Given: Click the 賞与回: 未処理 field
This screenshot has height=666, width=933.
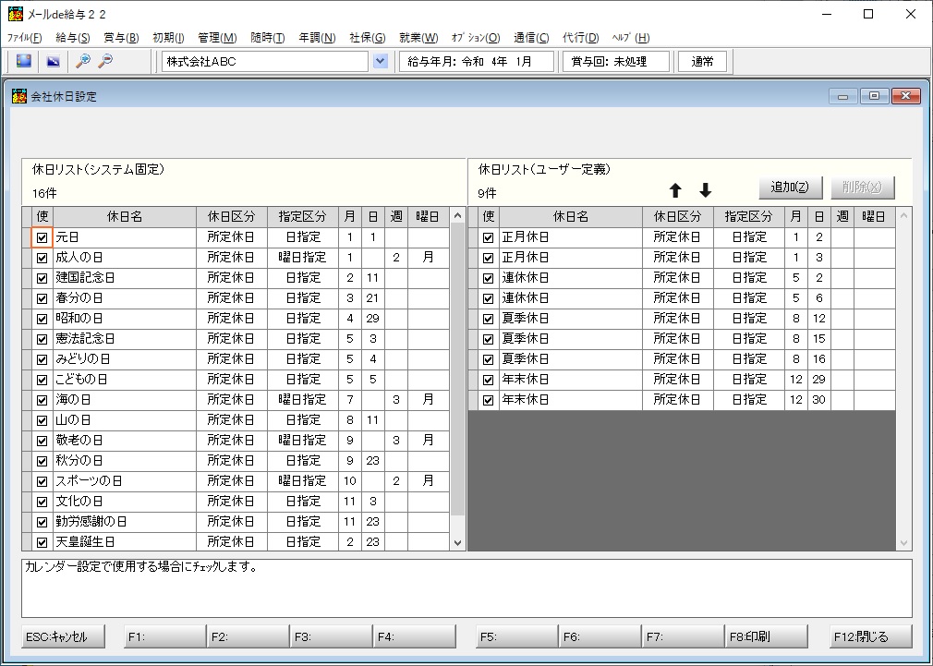Looking at the screenshot, I should (616, 61).
